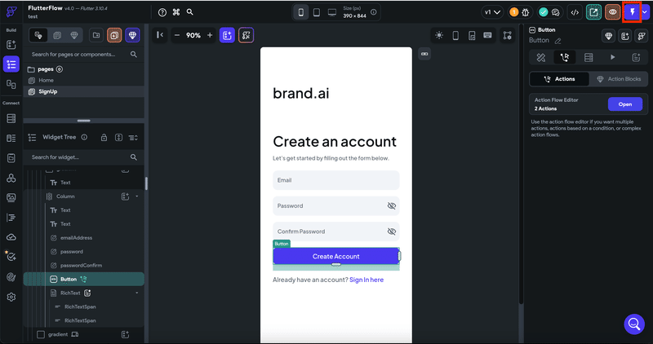This screenshot has width=653, height=344.
Task: Click the search for pages field
Action: click(x=84, y=55)
